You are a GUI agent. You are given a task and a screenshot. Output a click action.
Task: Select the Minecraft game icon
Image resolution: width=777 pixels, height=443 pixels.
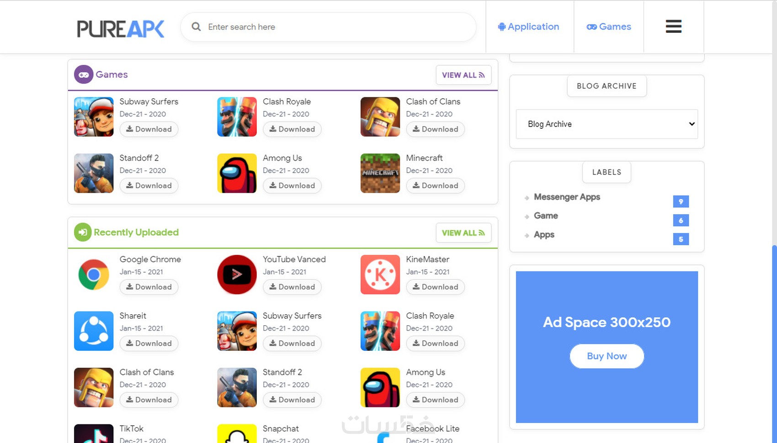click(x=380, y=173)
